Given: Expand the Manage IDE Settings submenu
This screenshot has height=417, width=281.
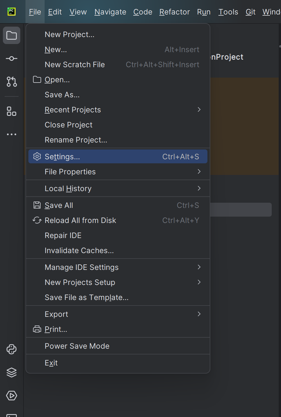Looking at the screenshot, I should click(x=118, y=267).
